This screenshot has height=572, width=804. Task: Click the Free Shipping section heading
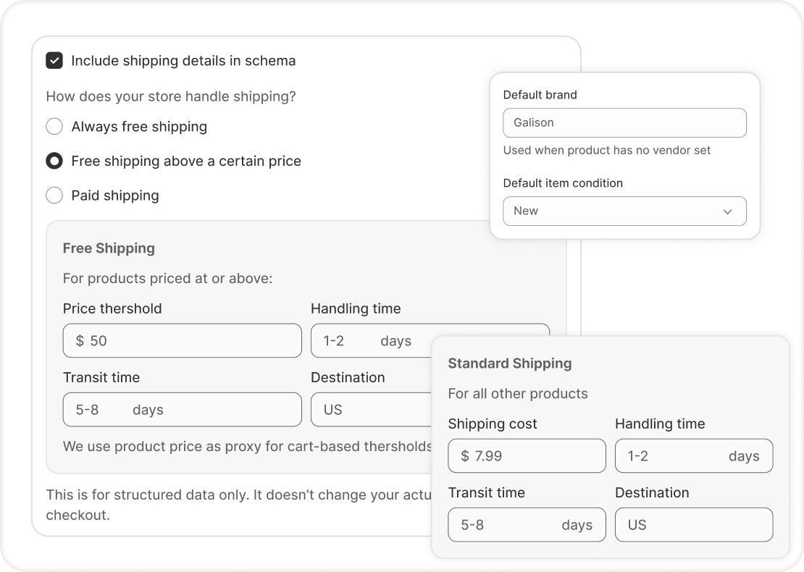coord(109,248)
